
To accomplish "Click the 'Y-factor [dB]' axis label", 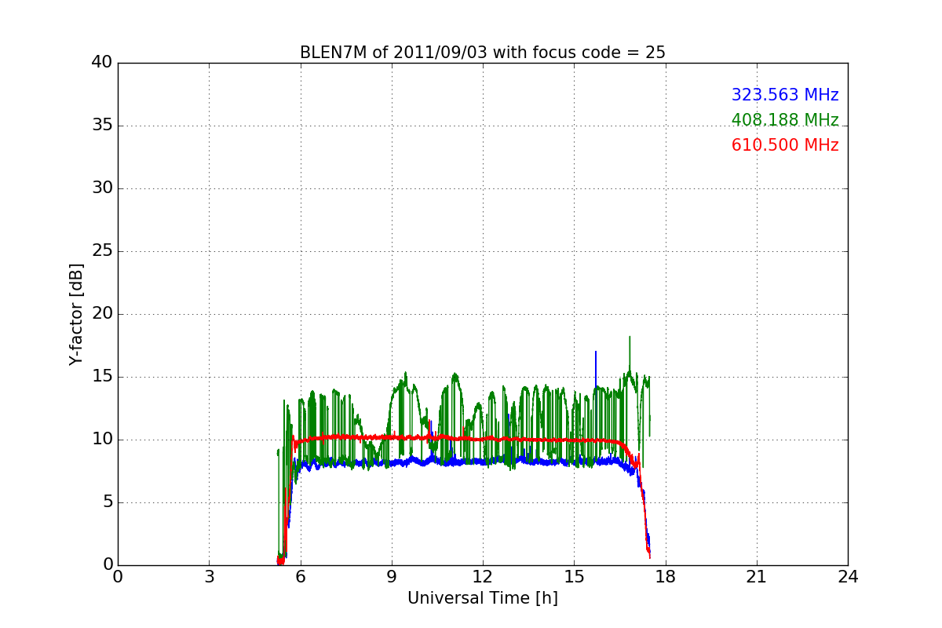I will (x=76, y=314).
